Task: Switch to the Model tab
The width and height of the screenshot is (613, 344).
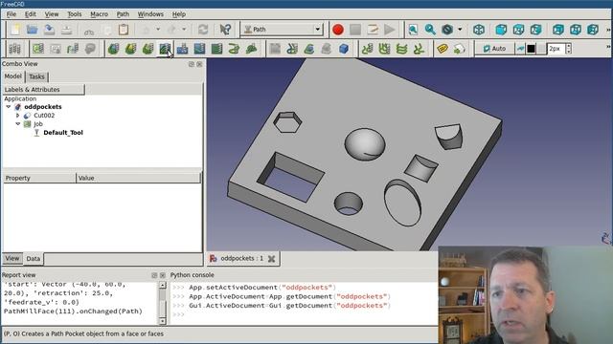Action: [x=13, y=76]
